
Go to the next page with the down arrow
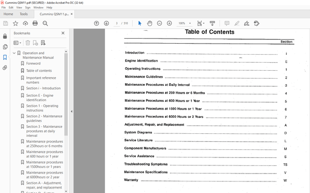pos(106,24)
